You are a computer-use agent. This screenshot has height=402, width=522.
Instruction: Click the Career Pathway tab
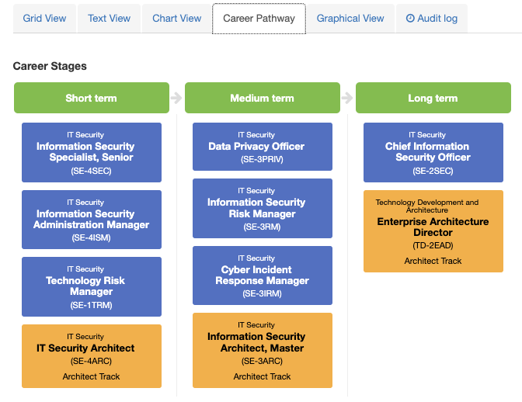pyautogui.click(x=259, y=19)
